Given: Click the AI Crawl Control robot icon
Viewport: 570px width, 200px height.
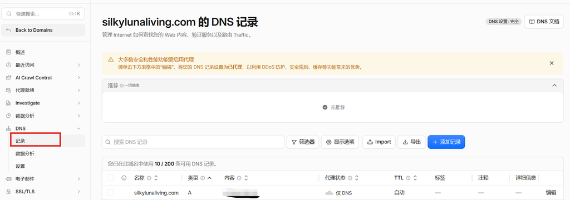Looking at the screenshot, I should click(8, 78).
